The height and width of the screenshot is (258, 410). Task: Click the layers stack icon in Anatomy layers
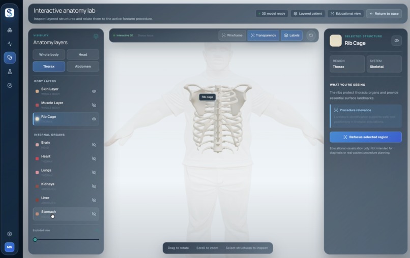(96, 36)
